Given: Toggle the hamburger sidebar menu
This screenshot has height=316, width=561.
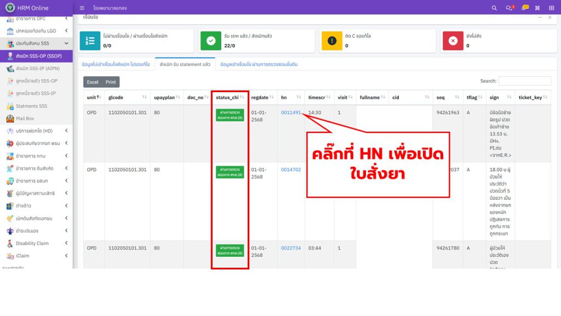Looking at the screenshot, I should (82, 8).
